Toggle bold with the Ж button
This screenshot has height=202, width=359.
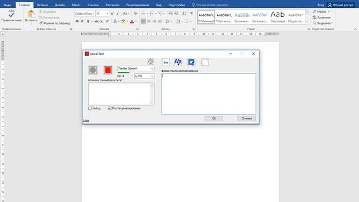click(x=77, y=21)
